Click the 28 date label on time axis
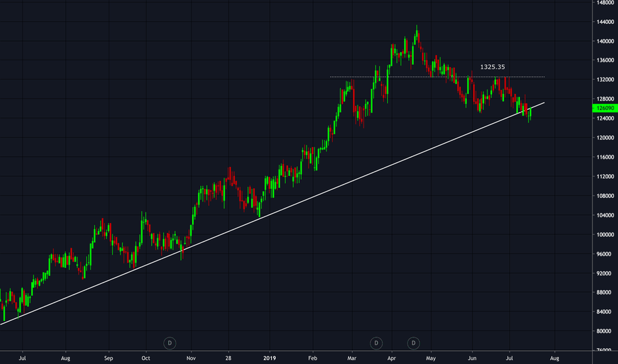Image resolution: width=618 pixels, height=364 pixels. pyautogui.click(x=228, y=358)
